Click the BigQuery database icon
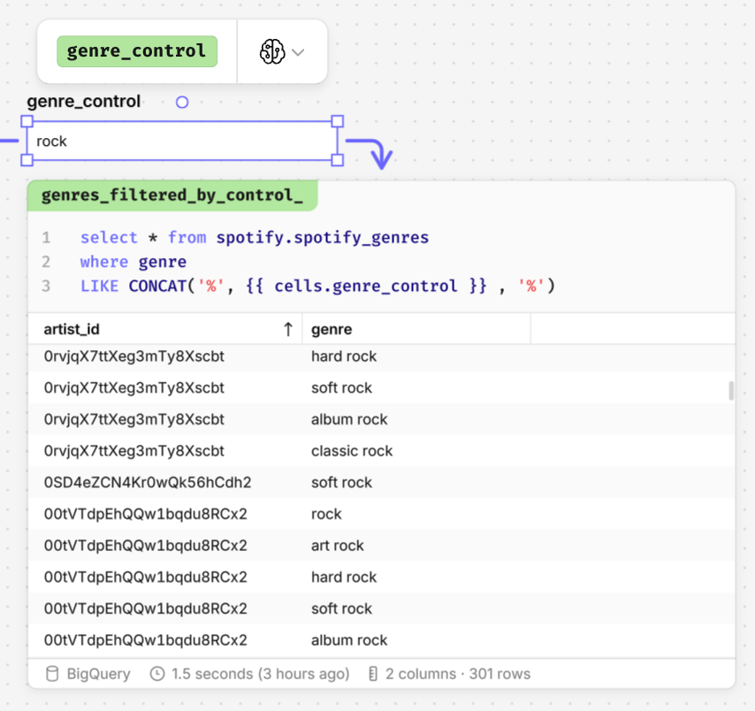Viewport: 755px width, 711px height. click(52, 674)
